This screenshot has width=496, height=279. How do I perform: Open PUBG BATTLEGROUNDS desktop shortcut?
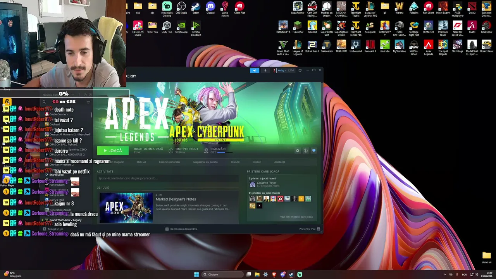pos(400,29)
